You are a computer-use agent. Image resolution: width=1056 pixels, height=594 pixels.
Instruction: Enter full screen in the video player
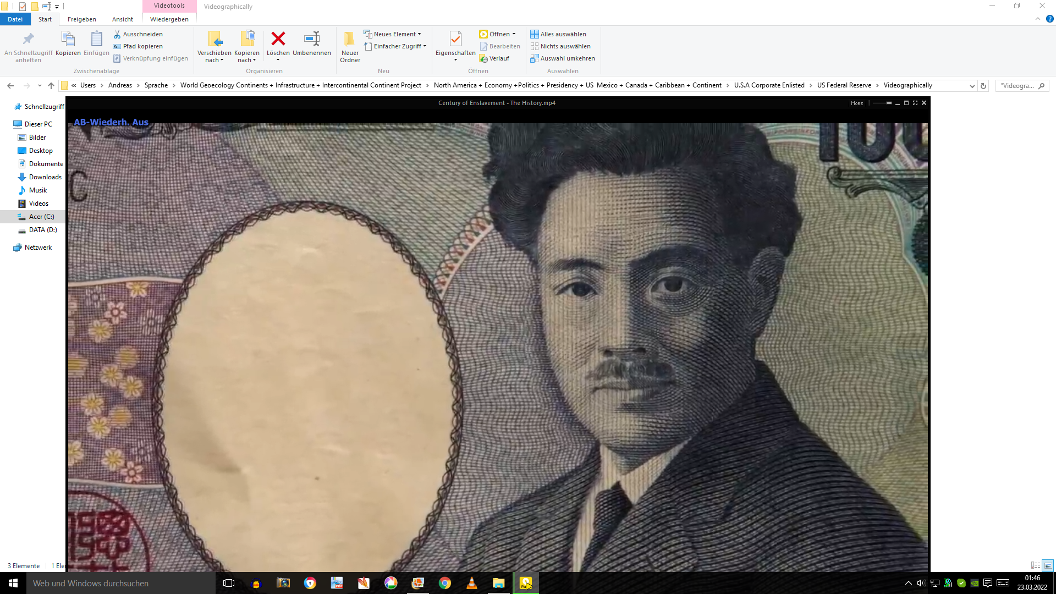[x=915, y=103]
